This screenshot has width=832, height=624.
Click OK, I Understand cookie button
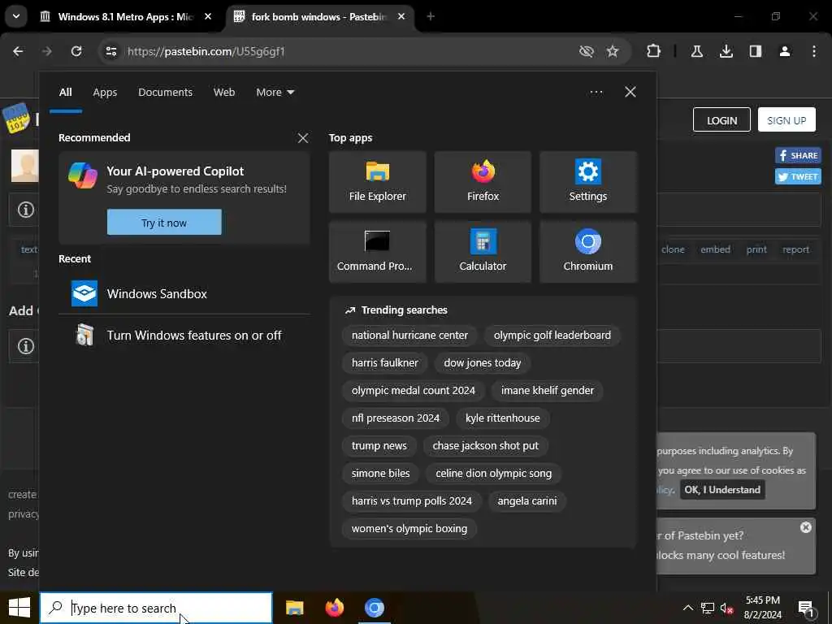pos(722,490)
